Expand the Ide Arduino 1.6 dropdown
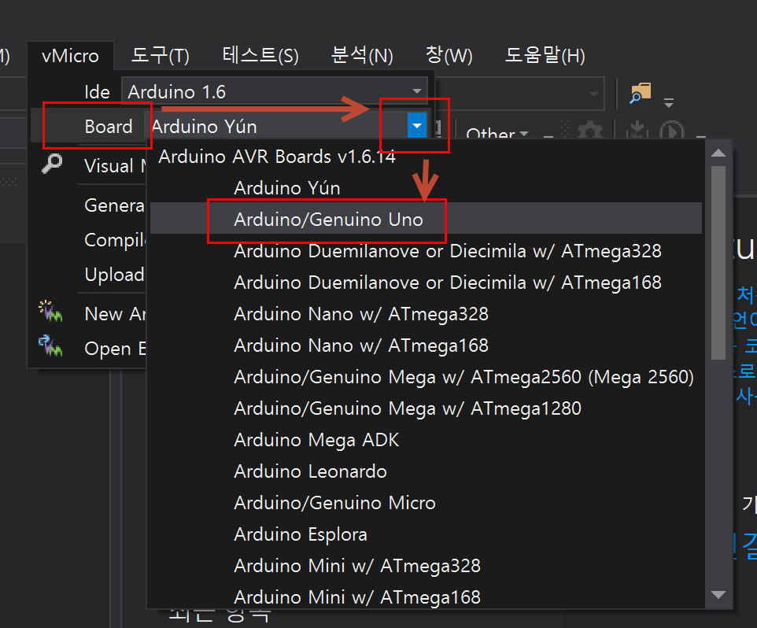 tap(416, 91)
